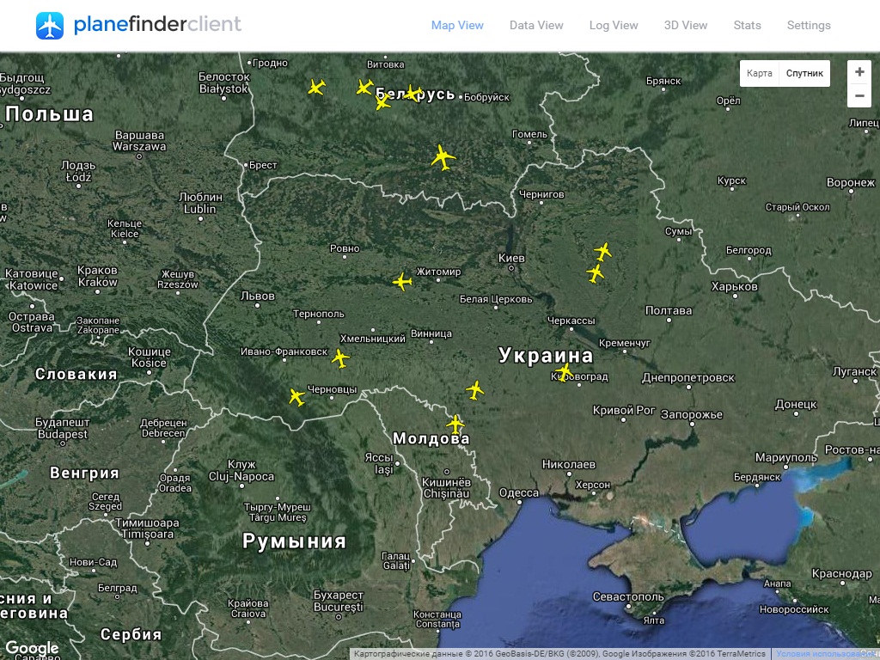Click the plane nearest Гродно
Viewport: 880px width, 660px height.
(316, 87)
